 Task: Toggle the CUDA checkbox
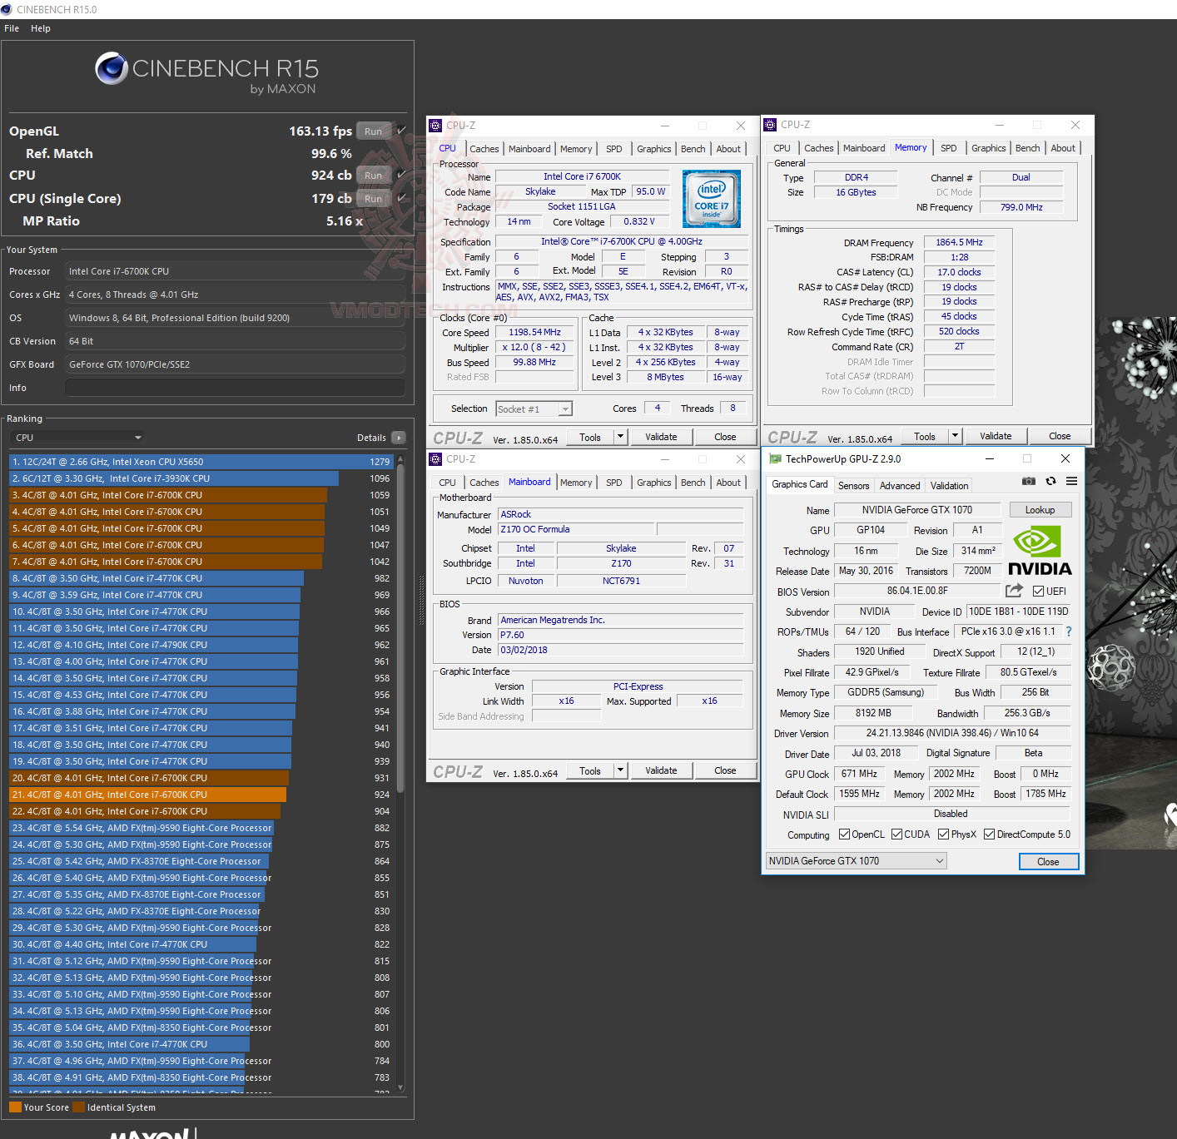(896, 834)
